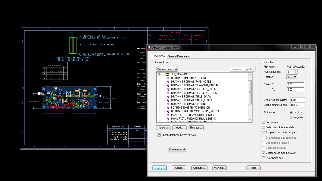Click Add... button
322x181 pixels.
179,128
